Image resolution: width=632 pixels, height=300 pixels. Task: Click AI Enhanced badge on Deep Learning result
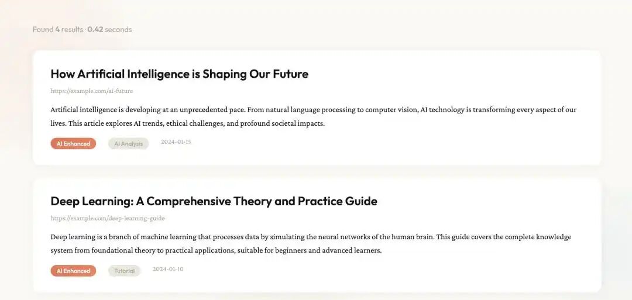(73, 271)
